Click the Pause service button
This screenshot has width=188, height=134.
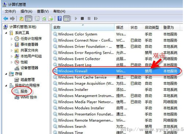(89, 19)
